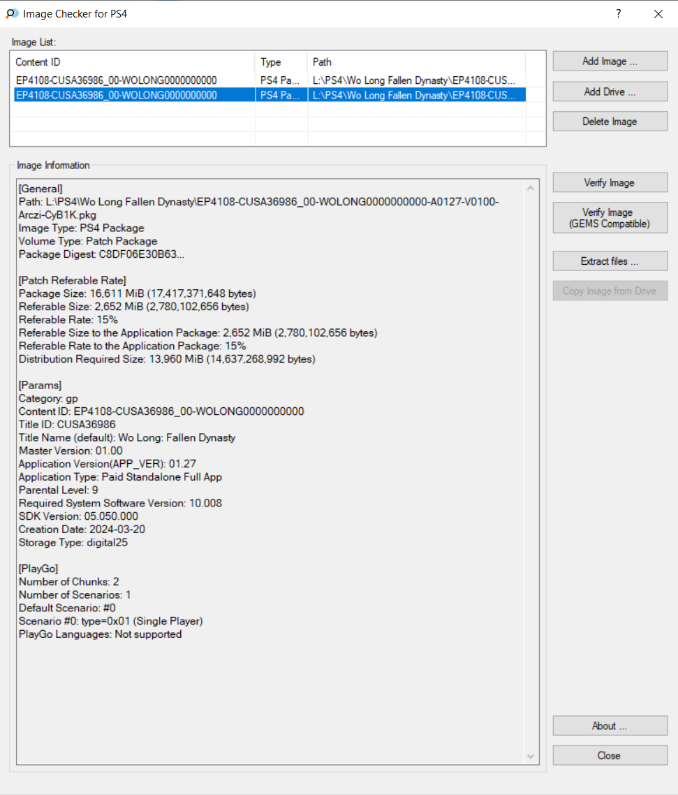Click Referable Size: 2,652 MiB line
The image size is (678, 795).
(x=134, y=307)
